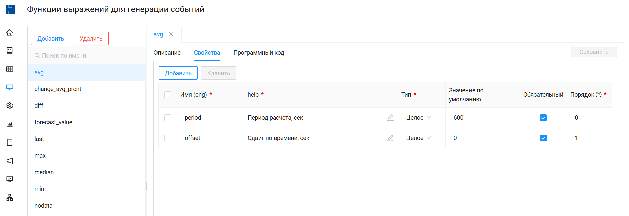Click Добавить above the properties table
The image size is (629, 216).
pos(178,73)
